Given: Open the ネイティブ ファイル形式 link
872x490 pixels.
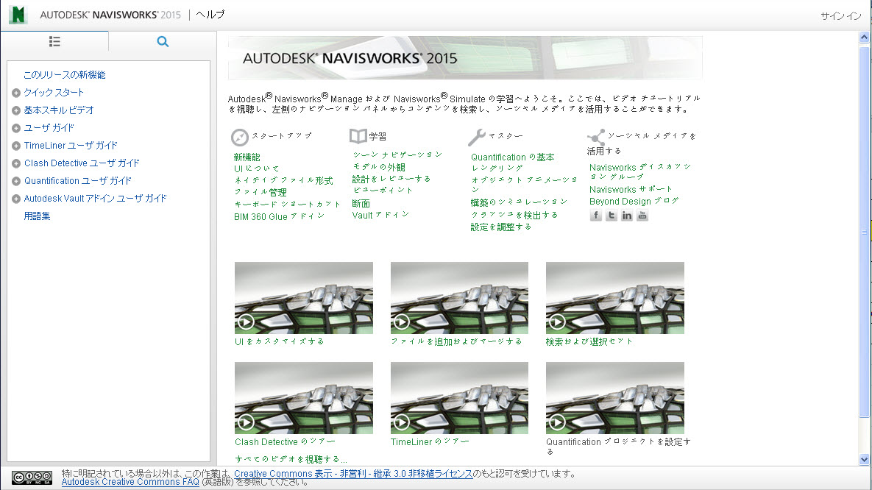Looking at the screenshot, I should point(283,181).
